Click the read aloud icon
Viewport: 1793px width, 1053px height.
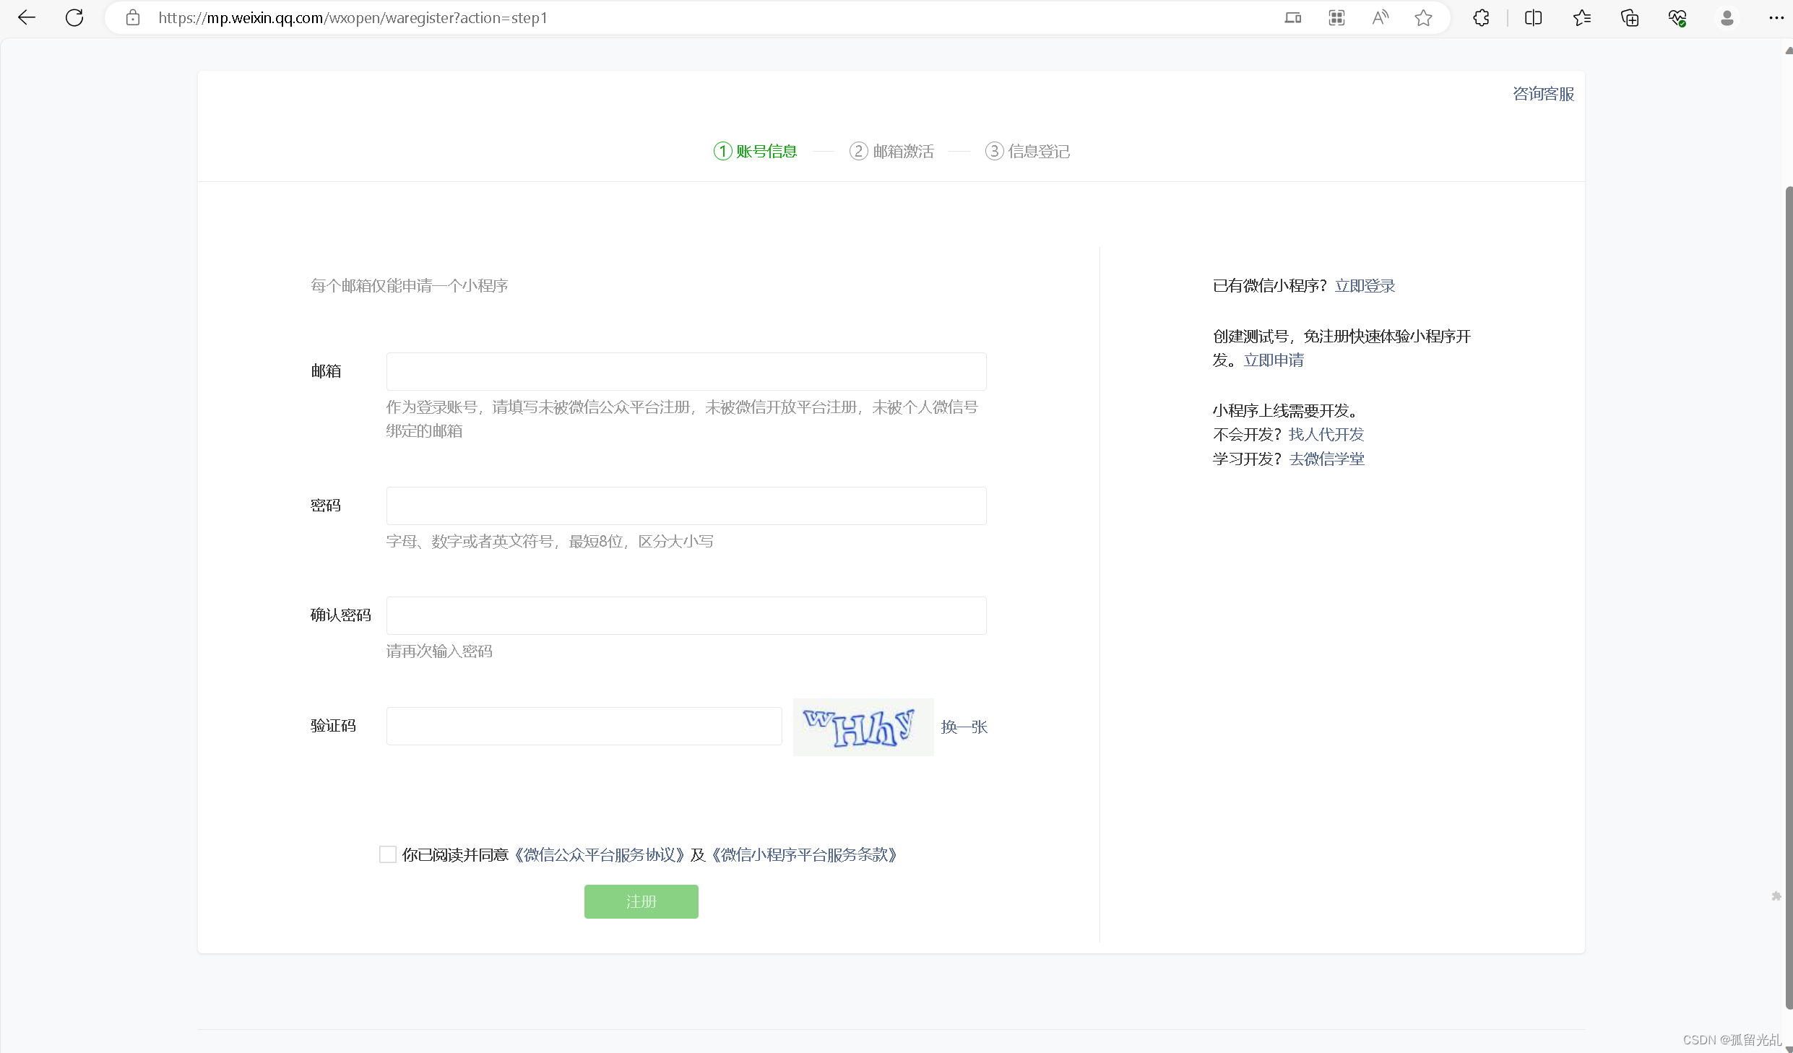1380,17
